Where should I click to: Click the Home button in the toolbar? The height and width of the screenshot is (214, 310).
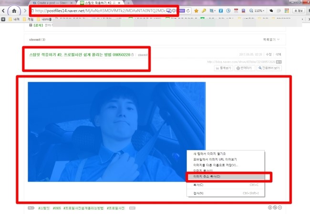click(14, 11)
